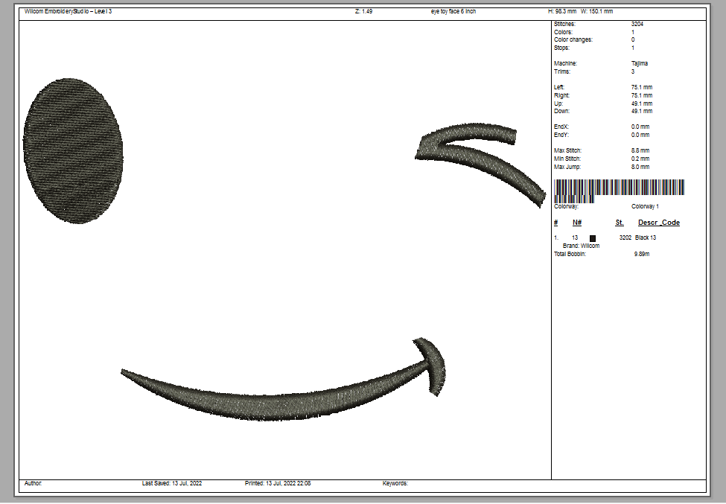Click the 'Left:' extent label
Image resolution: width=726 pixels, height=504 pixels.
click(x=559, y=87)
